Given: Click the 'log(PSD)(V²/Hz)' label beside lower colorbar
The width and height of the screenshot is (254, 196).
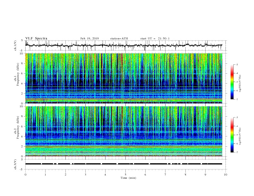Looking at the screenshot, I should (x=240, y=136).
